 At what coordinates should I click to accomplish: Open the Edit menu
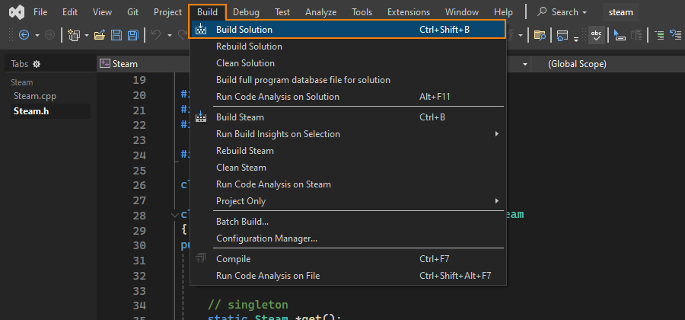[x=70, y=12]
